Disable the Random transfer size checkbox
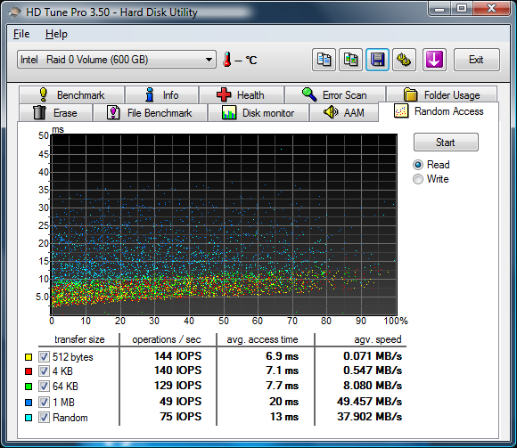The height and width of the screenshot is (448, 517). [x=44, y=418]
